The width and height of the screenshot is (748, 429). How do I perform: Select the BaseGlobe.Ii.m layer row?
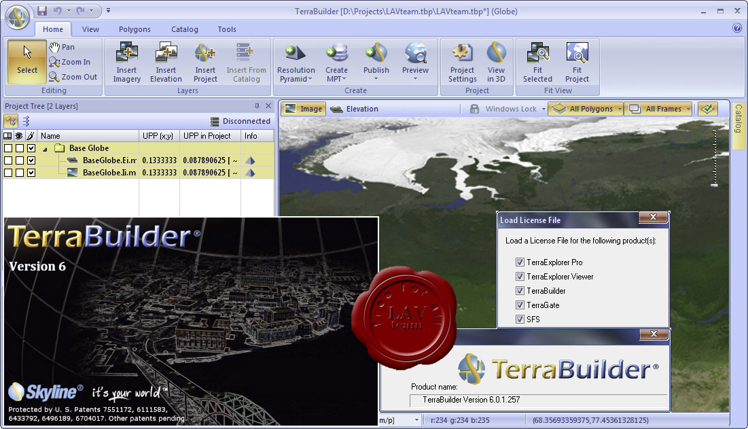[x=139, y=173]
